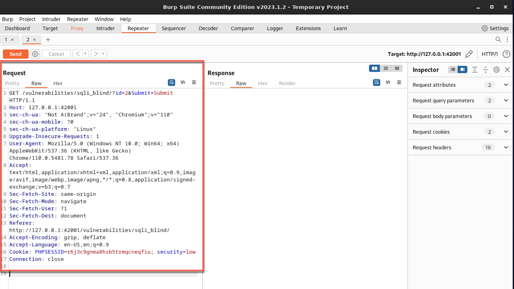Close the Inspector panel
The image size is (514, 289).
tap(507, 70)
